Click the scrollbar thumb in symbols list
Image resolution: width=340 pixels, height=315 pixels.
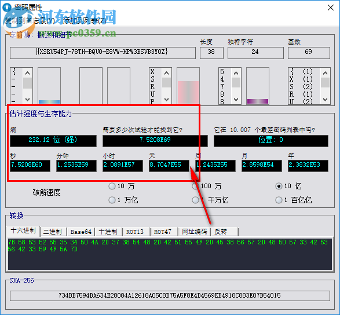tap(28, 83)
